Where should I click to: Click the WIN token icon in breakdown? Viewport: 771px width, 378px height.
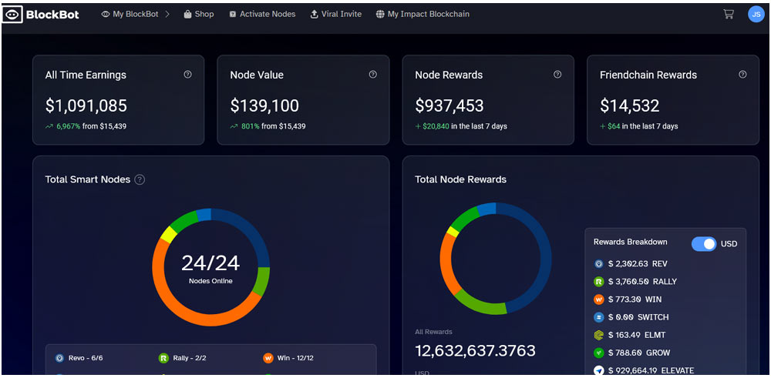click(598, 299)
